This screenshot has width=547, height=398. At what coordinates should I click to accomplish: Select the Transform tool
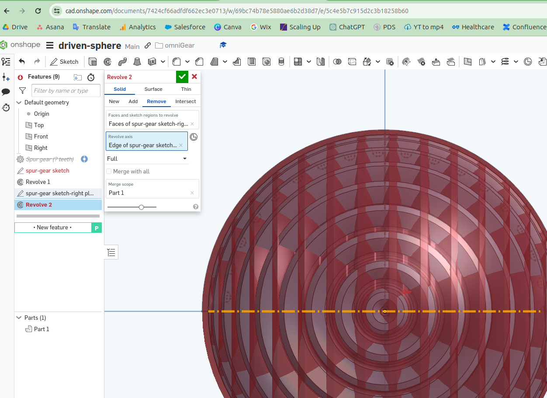coord(367,62)
